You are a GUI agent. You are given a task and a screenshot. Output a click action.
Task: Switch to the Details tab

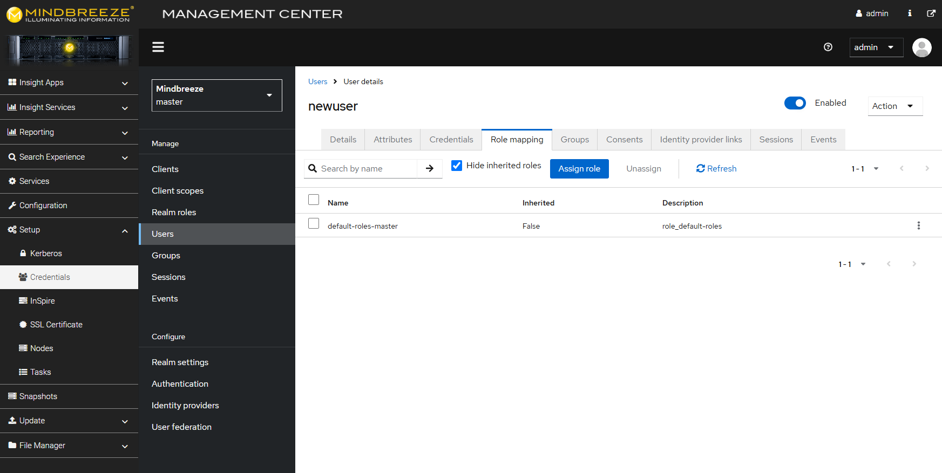click(343, 140)
